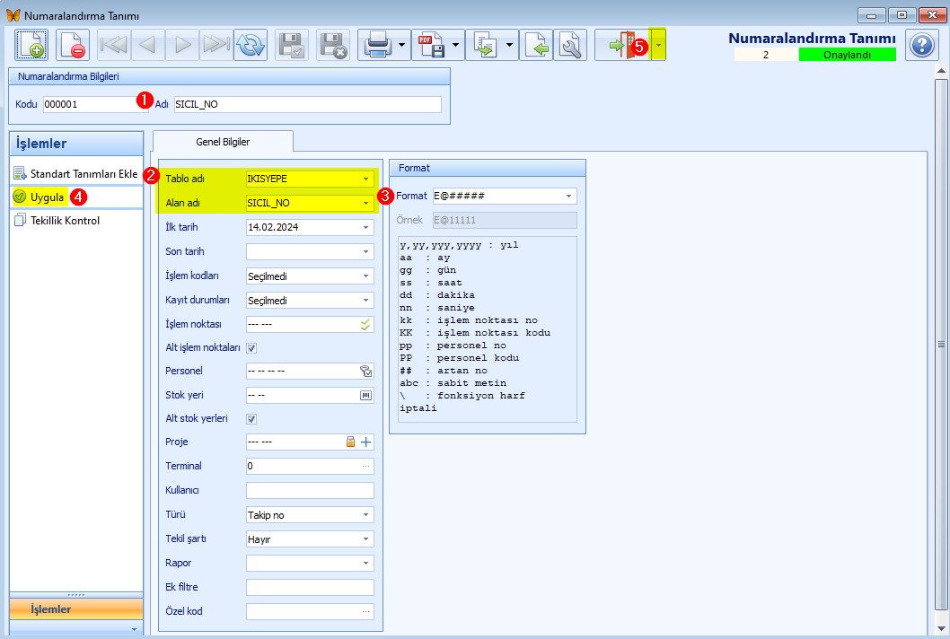Viewport: 950px width, 639px height.
Task: Click the Ek filtre input field
Action: [310, 587]
